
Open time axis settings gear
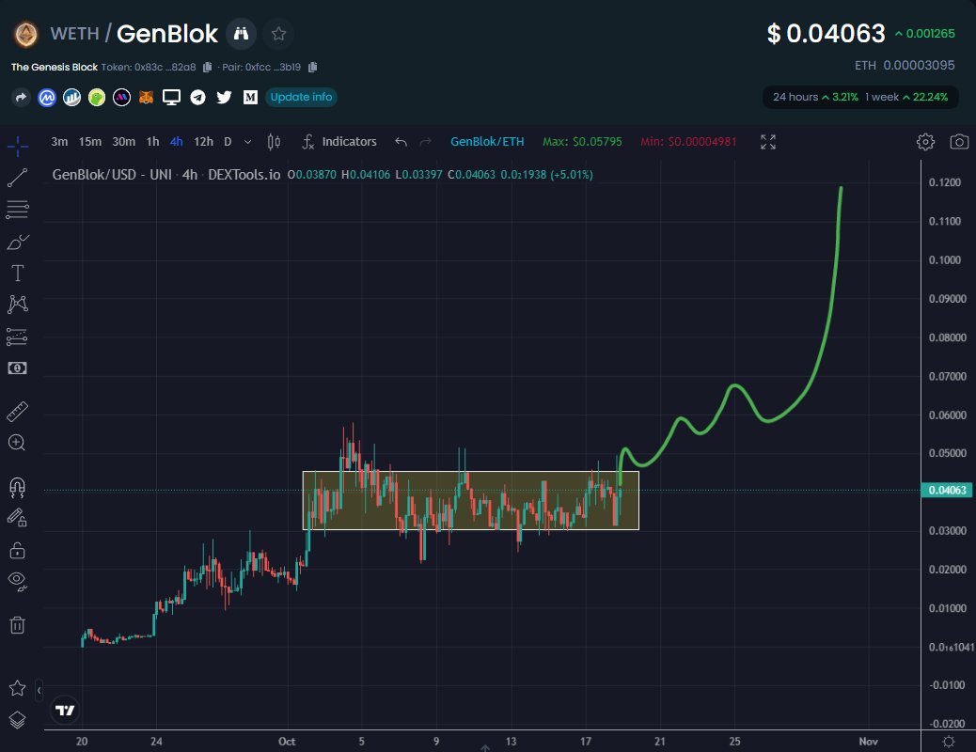[949, 742]
